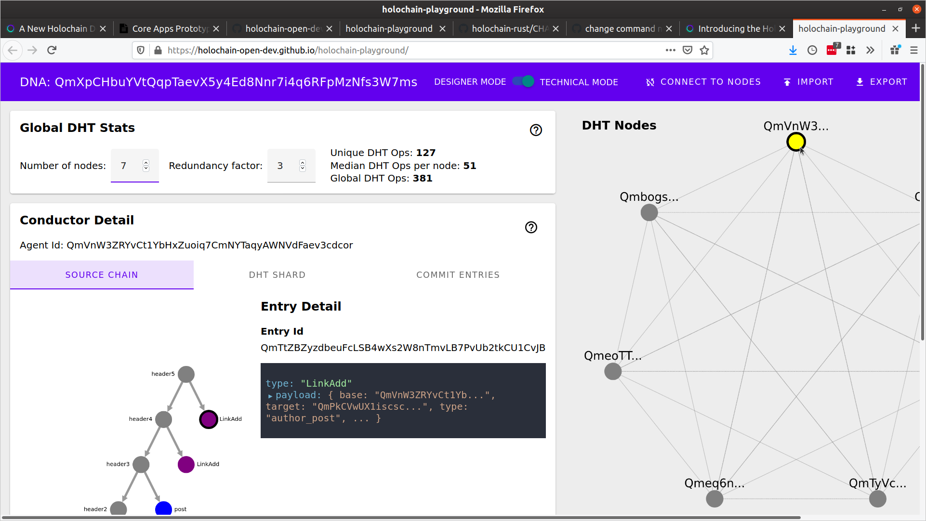Image resolution: width=926 pixels, height=521 pixels.
Task: Switch to Commit Entries tab
Action: (458, 275)
